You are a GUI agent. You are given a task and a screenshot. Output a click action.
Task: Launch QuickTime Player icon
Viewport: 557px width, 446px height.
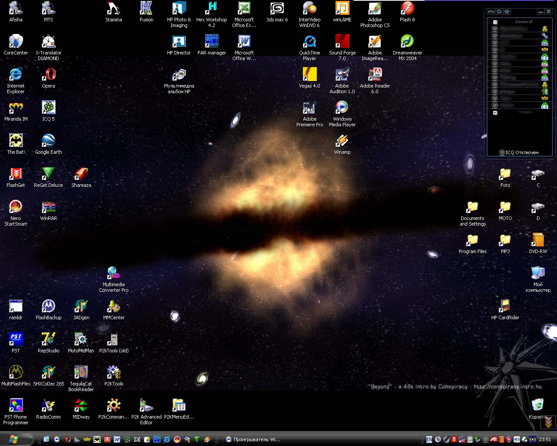point(309,47)
